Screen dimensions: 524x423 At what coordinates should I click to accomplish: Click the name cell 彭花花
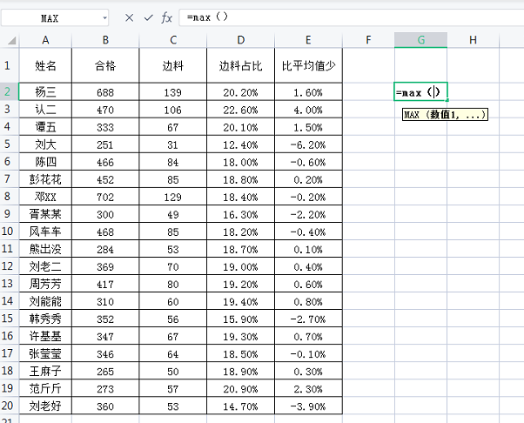(45, 179)
